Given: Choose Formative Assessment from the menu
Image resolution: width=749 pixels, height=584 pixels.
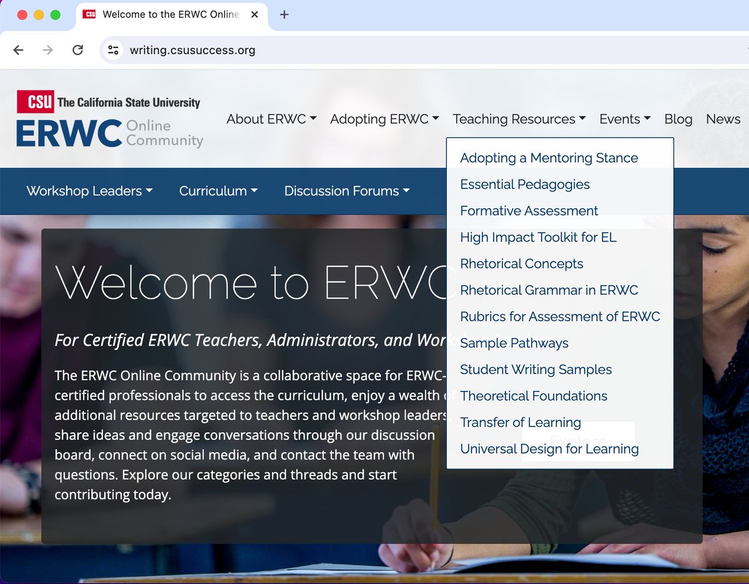Looking at the screenshot, I should click(529, 211).
